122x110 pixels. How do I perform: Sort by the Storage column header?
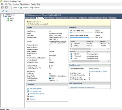pyautogui.click(x=78, y=41)
